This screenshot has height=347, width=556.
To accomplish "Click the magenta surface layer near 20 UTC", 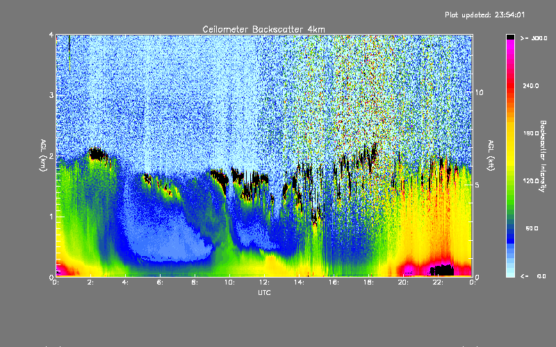I will tap(408, 269).
